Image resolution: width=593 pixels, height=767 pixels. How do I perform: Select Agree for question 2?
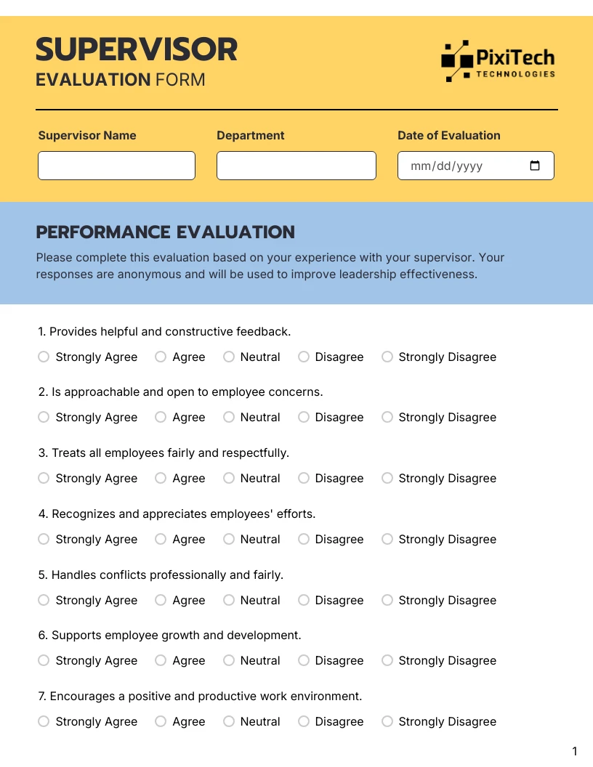click(160, 417)
